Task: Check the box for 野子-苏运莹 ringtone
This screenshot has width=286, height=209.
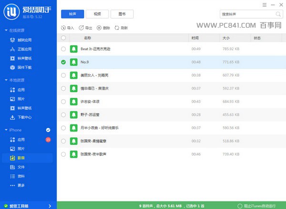Action: click(63, 114)
